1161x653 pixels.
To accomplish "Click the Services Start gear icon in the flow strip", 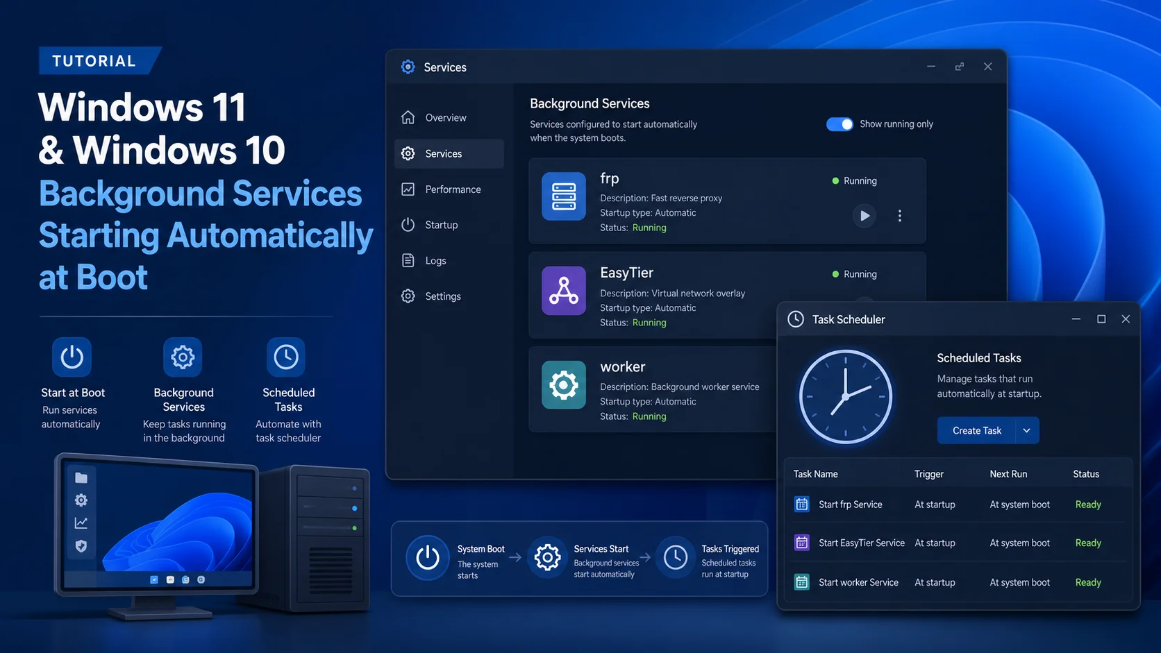I will [x=547, y=557].
